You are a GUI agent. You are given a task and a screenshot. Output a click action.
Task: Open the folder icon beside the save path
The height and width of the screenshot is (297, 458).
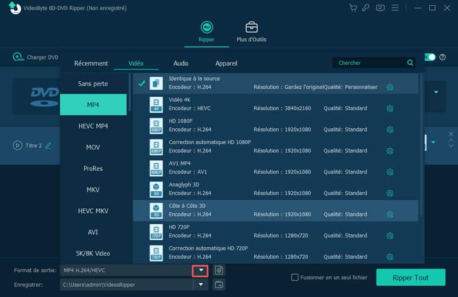pos(218,284)
